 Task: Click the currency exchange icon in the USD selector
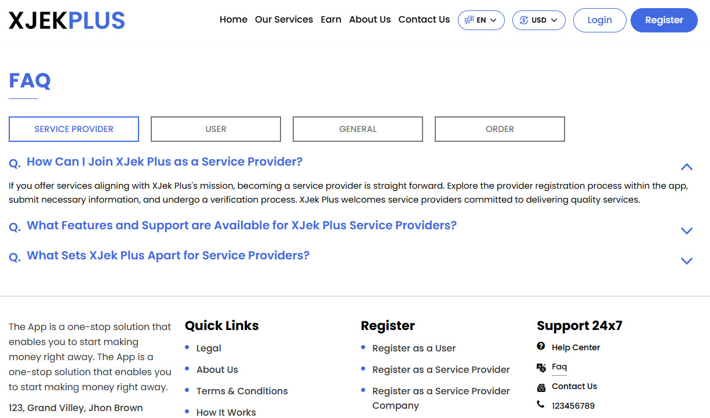[x=523, y=20]
